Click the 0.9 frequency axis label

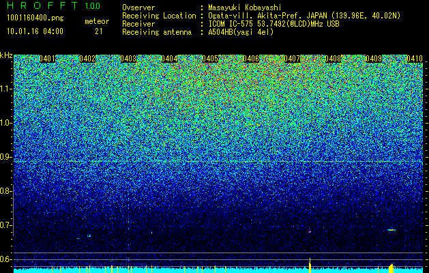point(5,157)
